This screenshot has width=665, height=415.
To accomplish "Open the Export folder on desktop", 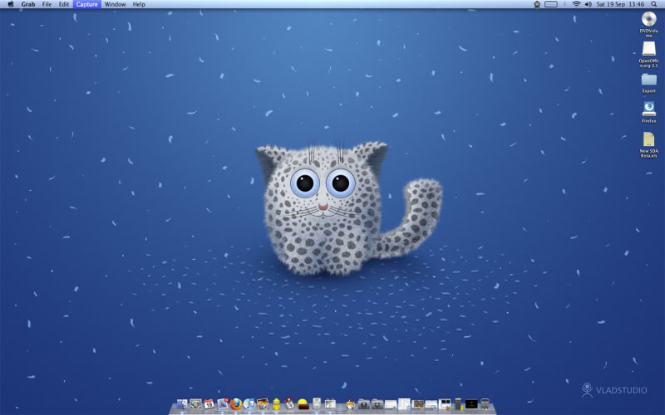I will (648, 79).
